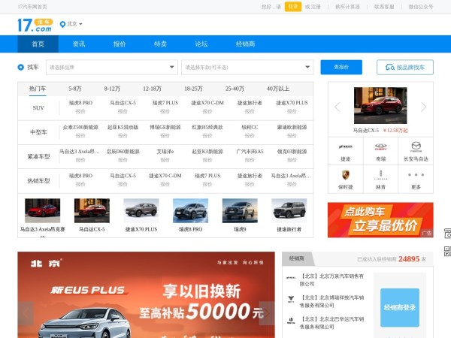Click the 17.com site logo
Image resolution: width=451 pixels, height=338 pixels.
coord(35,25)
